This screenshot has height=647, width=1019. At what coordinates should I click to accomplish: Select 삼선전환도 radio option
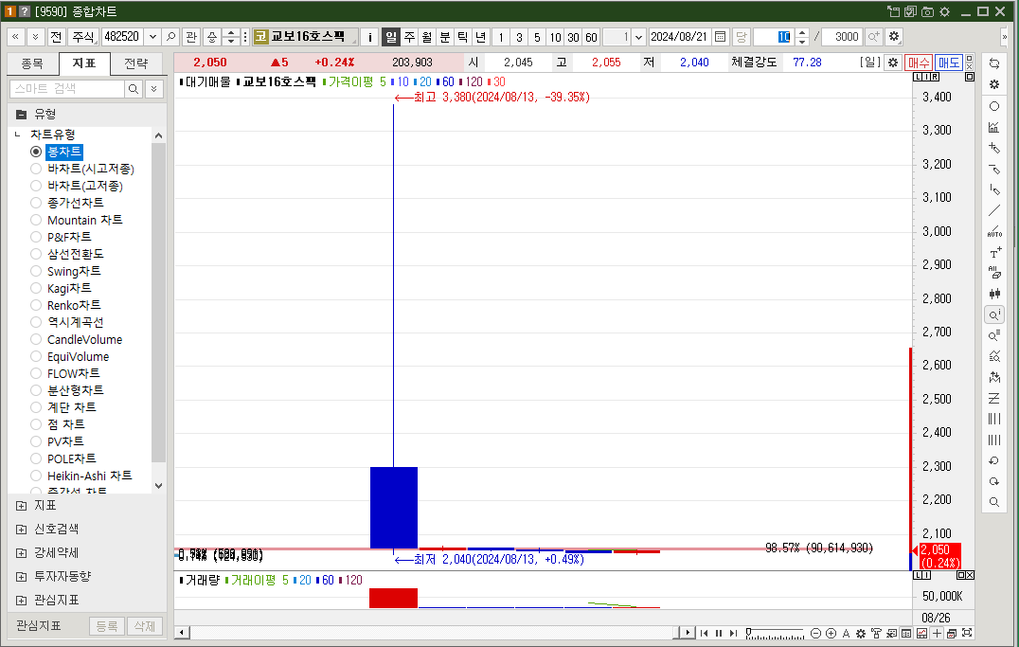click(36, 254)
